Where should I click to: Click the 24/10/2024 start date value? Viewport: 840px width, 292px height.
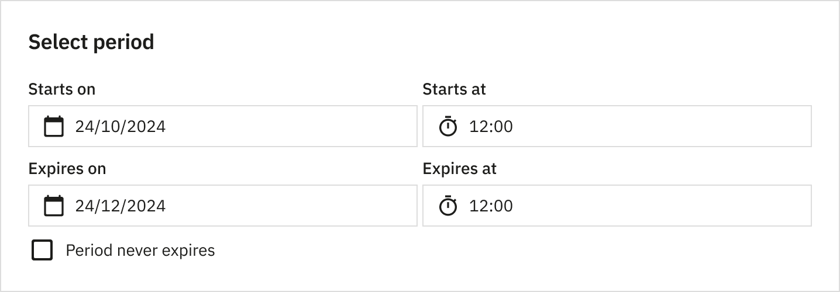click(120, 126)
